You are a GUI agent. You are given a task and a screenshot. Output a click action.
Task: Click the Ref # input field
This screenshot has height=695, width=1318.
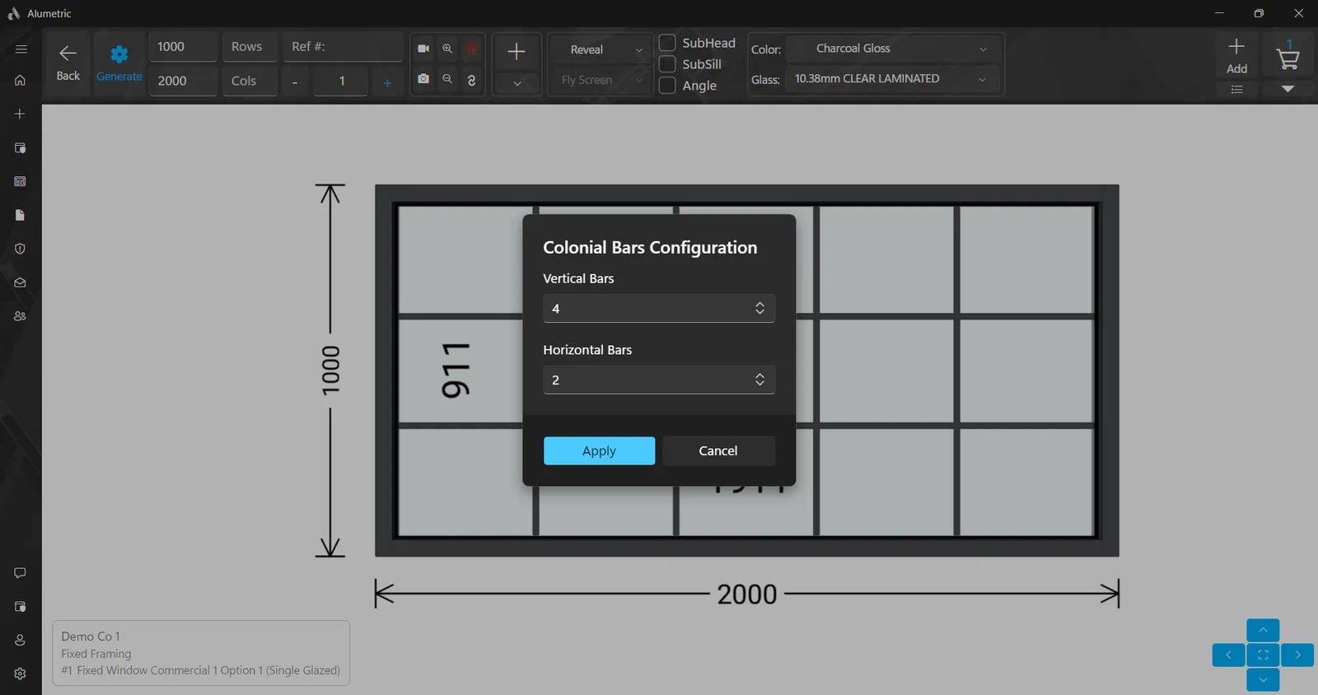click(x=343, y=47)
